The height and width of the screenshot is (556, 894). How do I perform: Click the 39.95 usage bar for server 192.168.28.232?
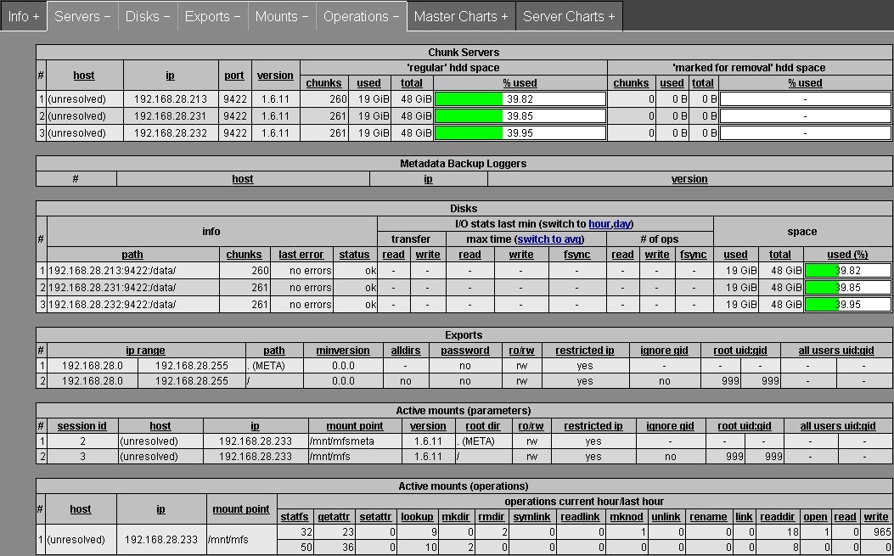tap(520, 133)
